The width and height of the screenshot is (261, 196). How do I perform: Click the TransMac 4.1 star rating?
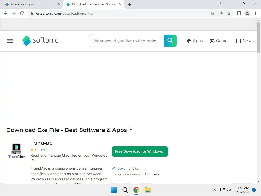pos(35,150)
